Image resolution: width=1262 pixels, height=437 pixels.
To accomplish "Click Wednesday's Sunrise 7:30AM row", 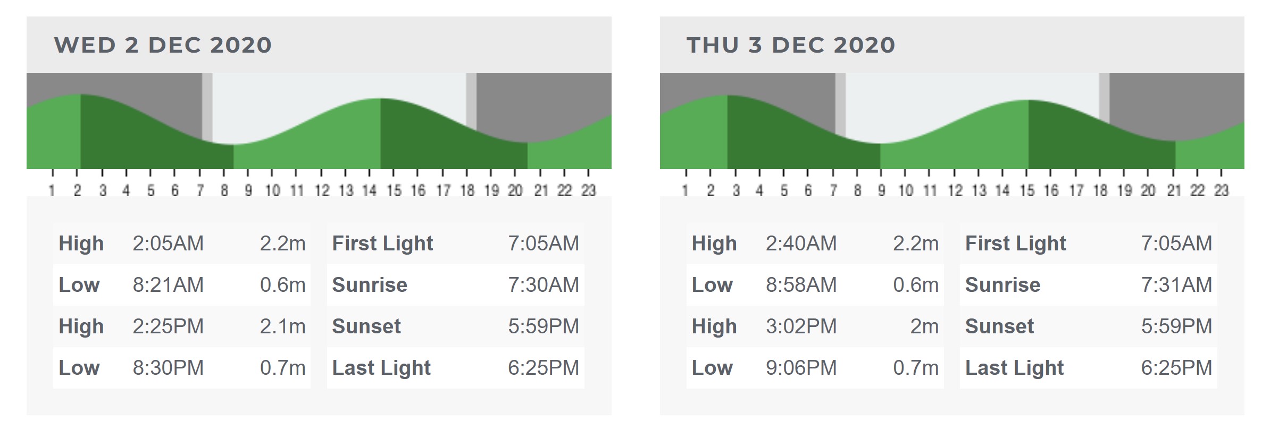I will point(455,285).
